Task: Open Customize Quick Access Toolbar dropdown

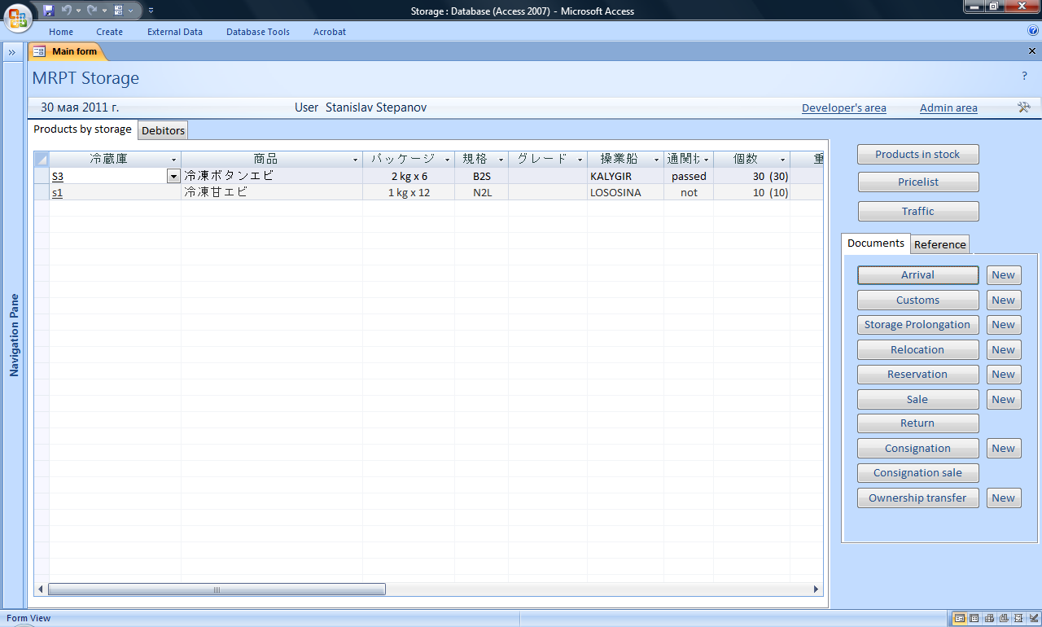Action: [x=151, y=11]
